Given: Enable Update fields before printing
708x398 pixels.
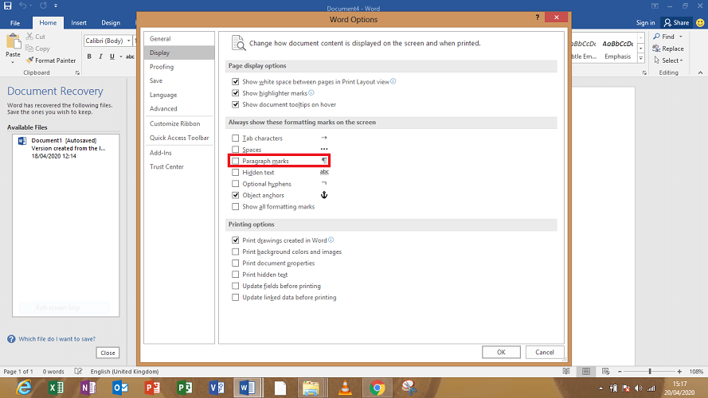Looking at the screenshot, I should point(235,286).
